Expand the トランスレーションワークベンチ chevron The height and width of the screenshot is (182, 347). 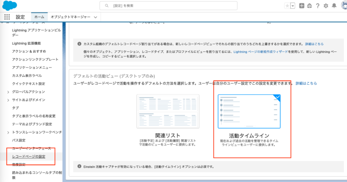(8, 132)
